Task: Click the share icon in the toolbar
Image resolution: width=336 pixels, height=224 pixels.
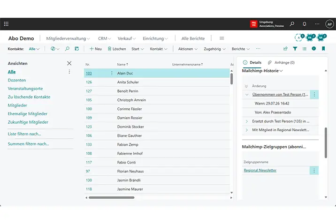Action: click(285, 49)
